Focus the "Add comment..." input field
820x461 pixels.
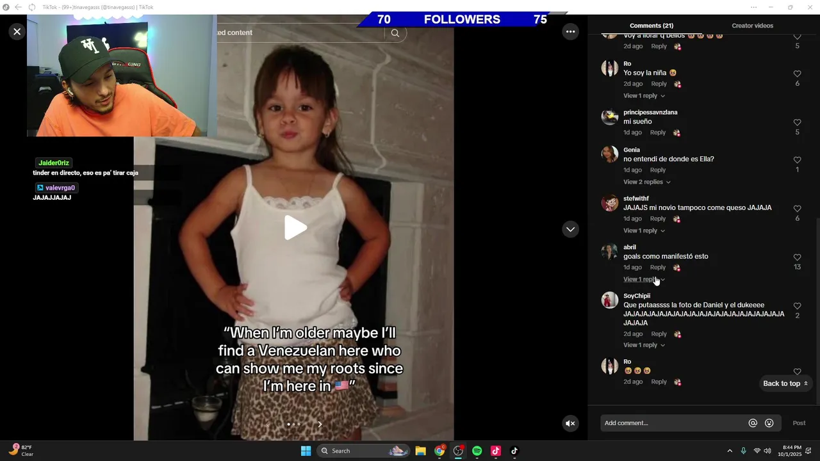(673, 423)
